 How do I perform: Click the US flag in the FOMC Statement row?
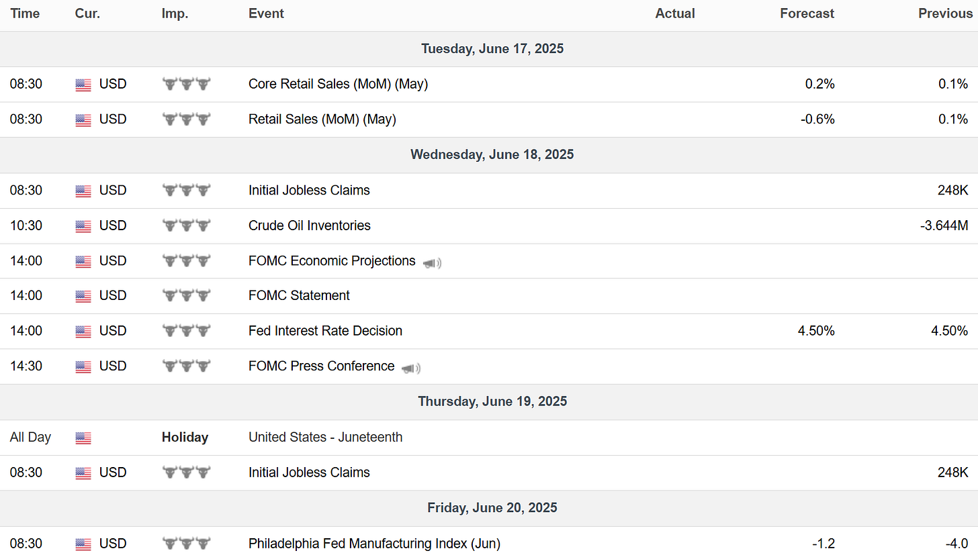click(83, 296)
